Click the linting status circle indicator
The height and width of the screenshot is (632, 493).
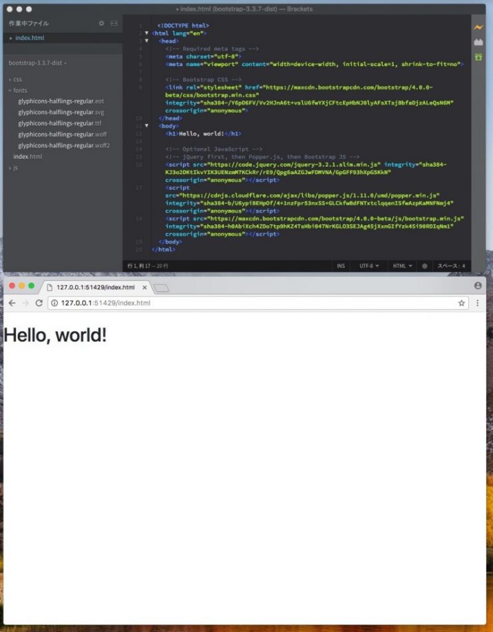point(424,266)
